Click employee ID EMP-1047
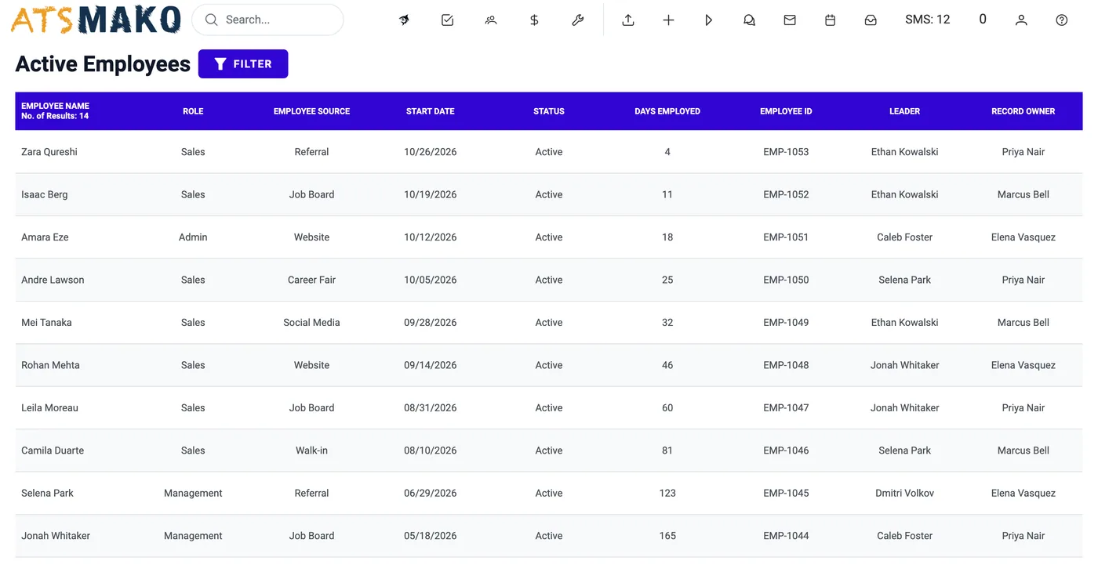The height and width of the screenshot is (568, 1098). tap(786, 408)
